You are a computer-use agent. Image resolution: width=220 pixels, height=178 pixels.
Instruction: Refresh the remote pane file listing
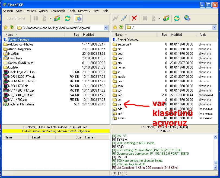(177, 18)
